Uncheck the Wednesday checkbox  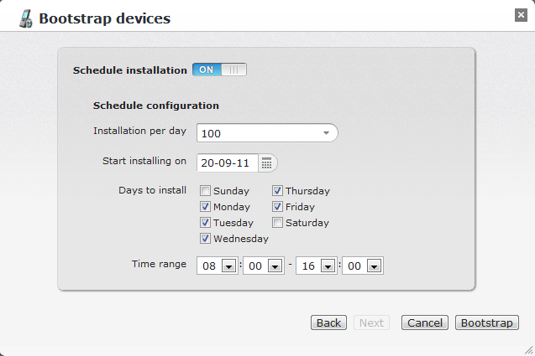[206, 239]
